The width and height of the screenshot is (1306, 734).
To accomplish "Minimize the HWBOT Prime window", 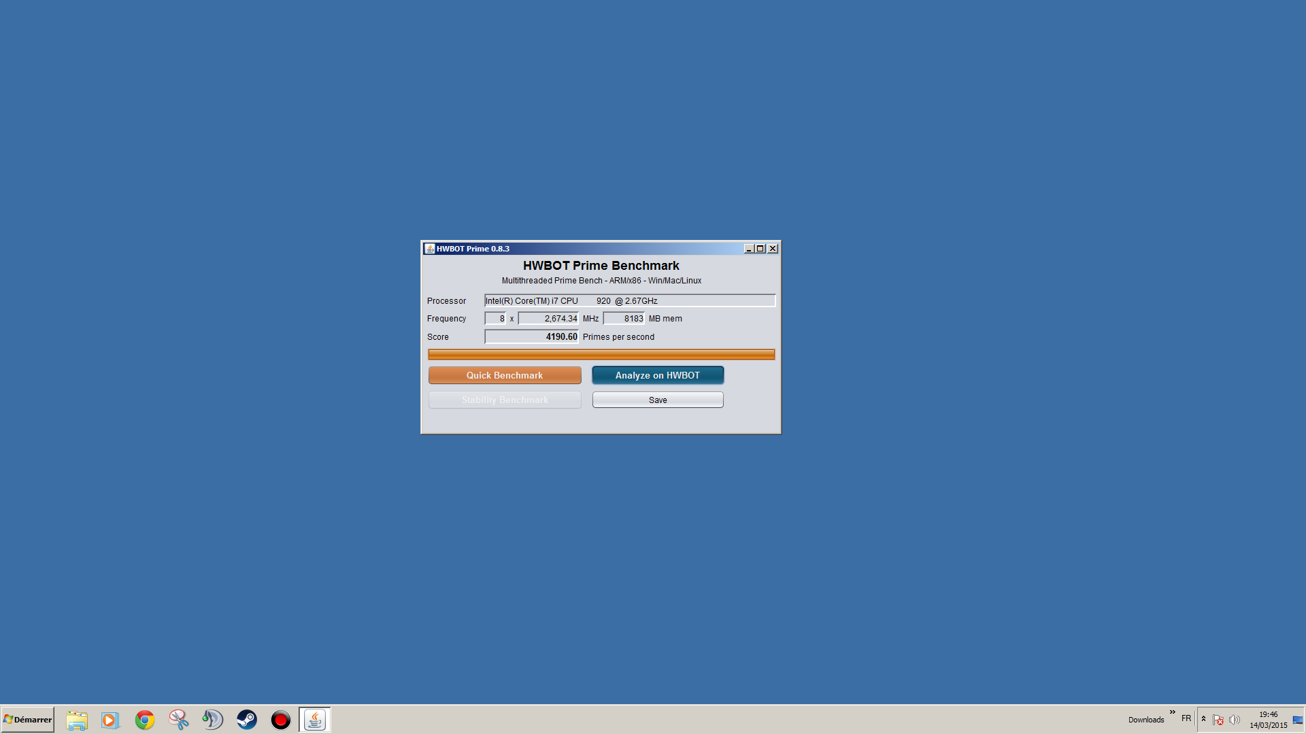I will click(749, 249).
